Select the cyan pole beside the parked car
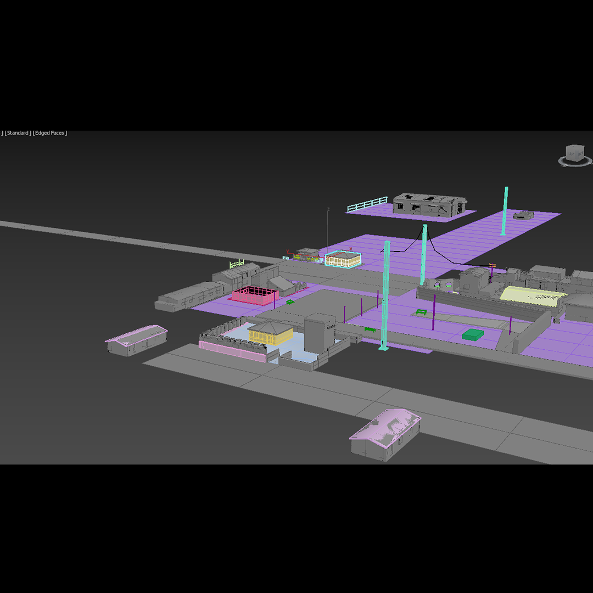This screenshot has height=593, width=593. [505, 211]
